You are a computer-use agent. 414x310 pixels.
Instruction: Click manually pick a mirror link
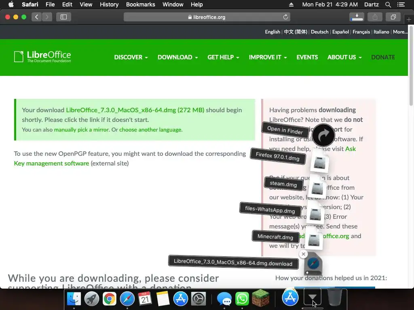point(81,130)
